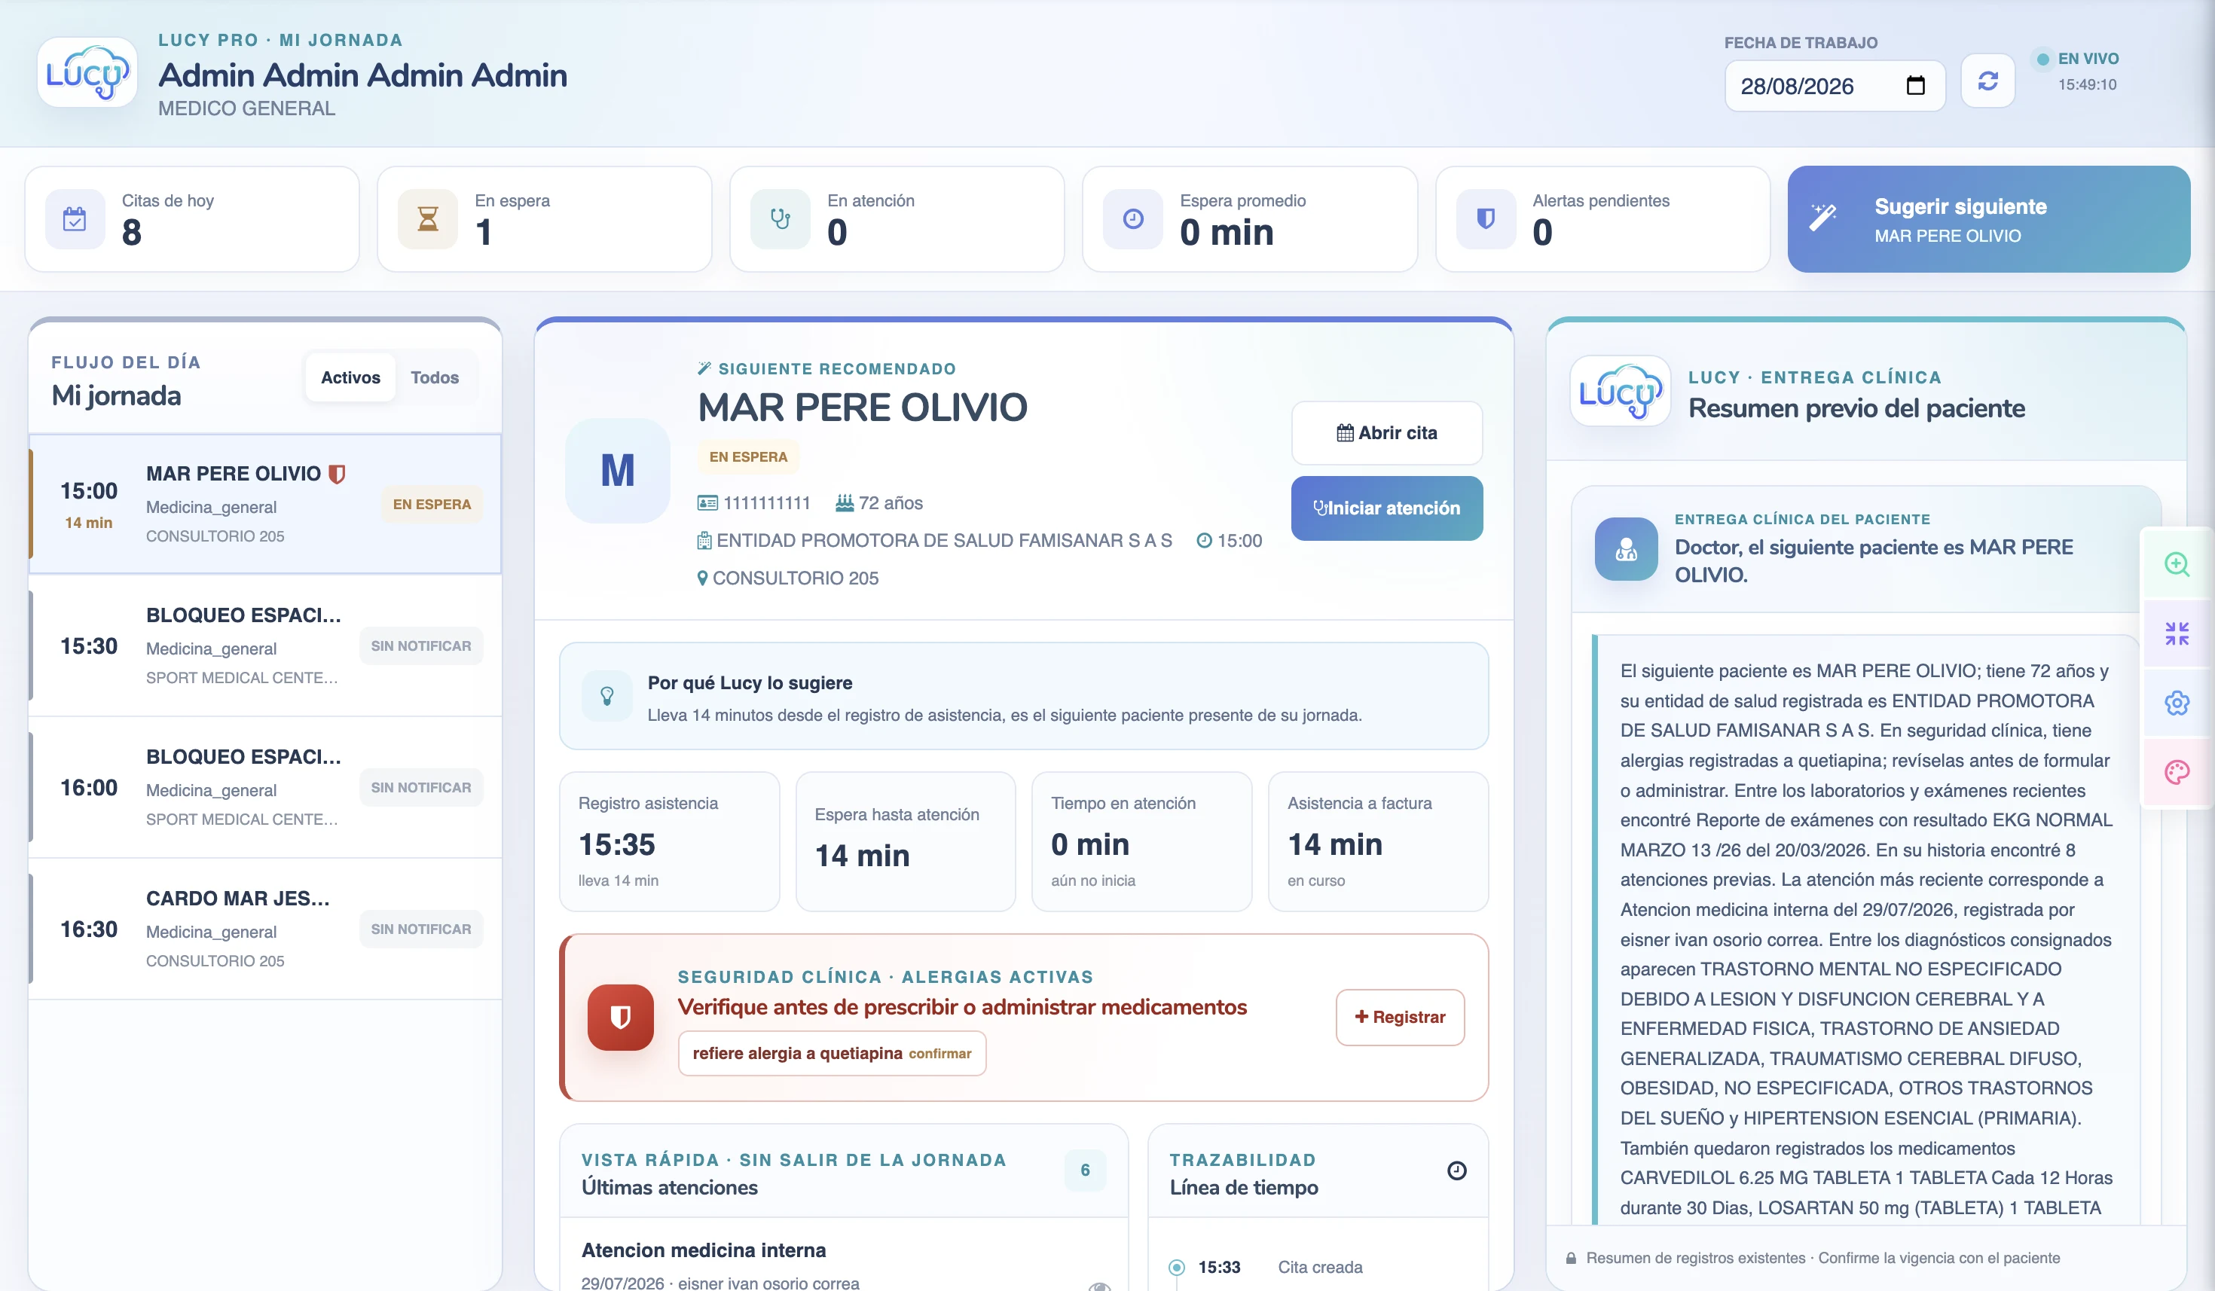Click the clock icon beside 15:00 in patient details
Viewport: 2215px width, 1291px height.
point(1204,541)
